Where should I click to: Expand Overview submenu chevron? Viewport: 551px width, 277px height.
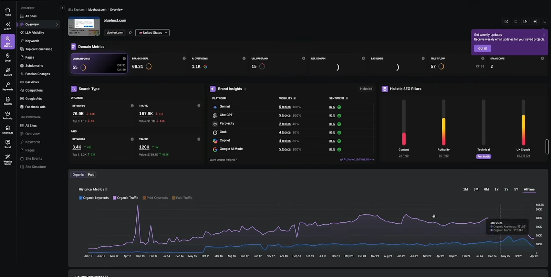[x=57, y=24]
